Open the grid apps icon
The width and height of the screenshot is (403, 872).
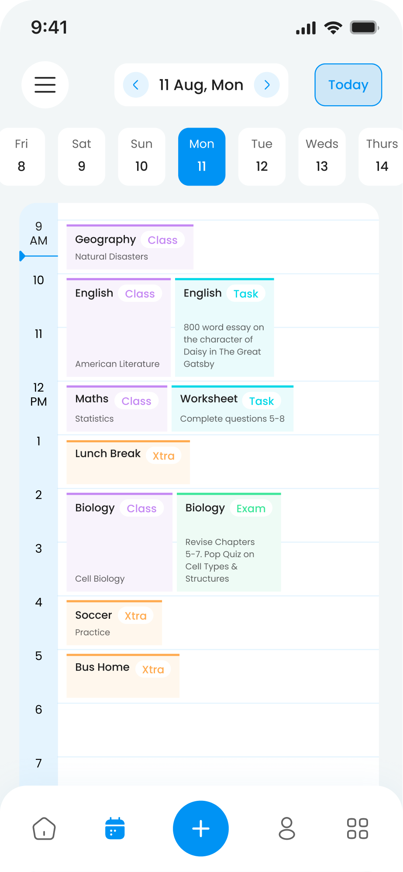click(357, 828)
